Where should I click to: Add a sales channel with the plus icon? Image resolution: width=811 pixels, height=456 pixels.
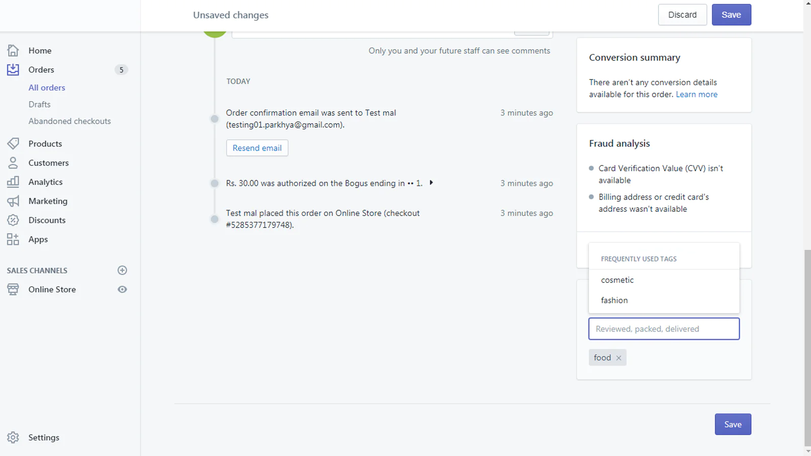122,270
